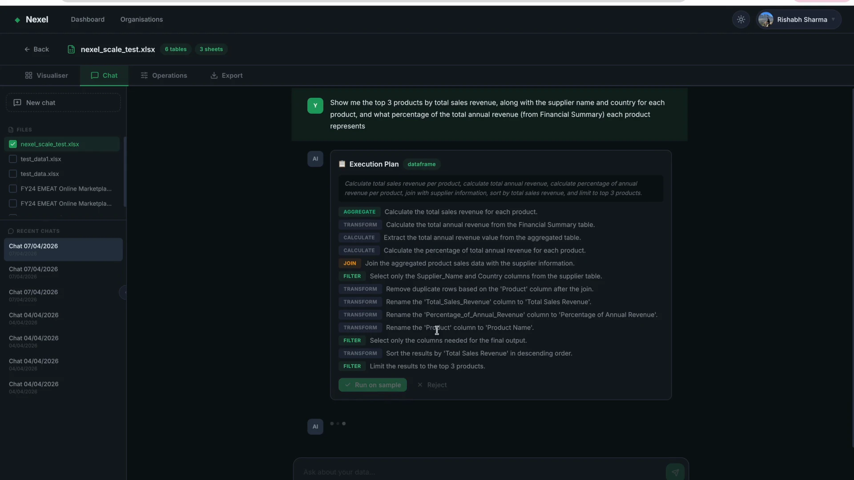Image resolution: width=854 pixels, height=480 pixels.
Task: Uncheck the nexel_scale_test.xlsx file
Action: 12,144
